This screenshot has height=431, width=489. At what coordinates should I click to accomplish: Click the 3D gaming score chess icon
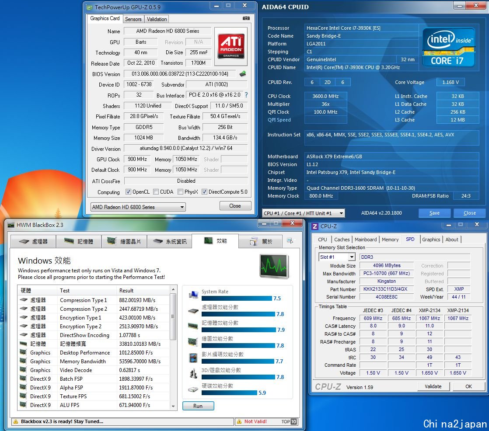pyautogui.click(x=193, y=373)
